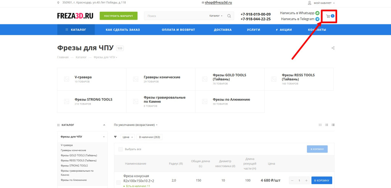This screenshot has width=391, height=188.
Task: Click phone number +7-918-044-22-25
Action: (x=255, y=19)
